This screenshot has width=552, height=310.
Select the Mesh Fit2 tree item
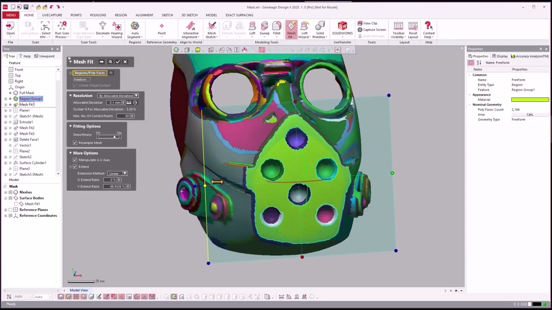point(27,128)
